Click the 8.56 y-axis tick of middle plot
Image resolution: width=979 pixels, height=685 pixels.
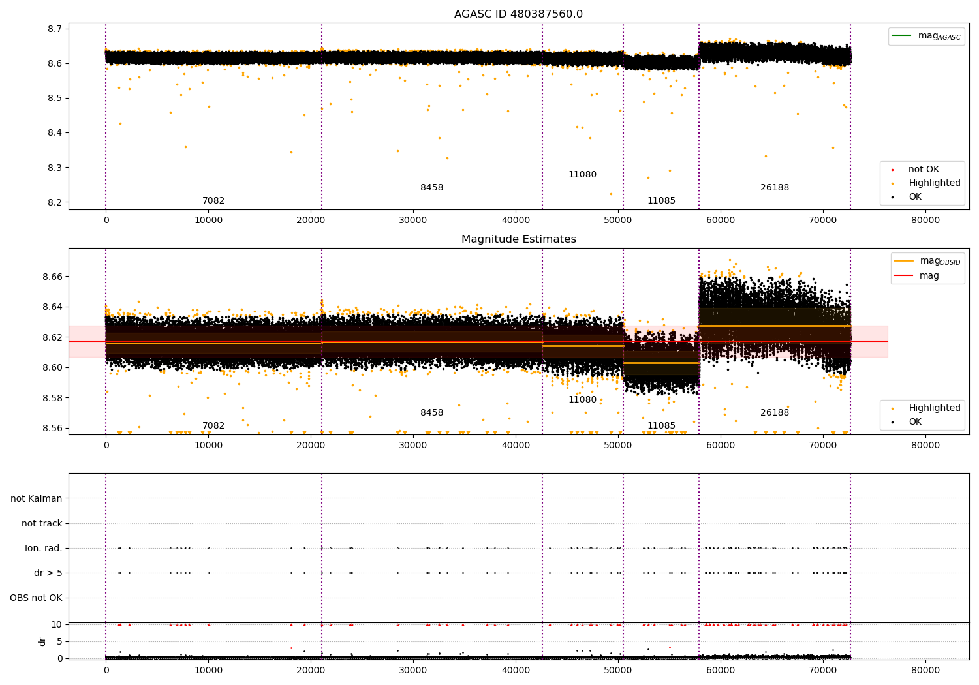pyautogui.click(x=52, y=429)
